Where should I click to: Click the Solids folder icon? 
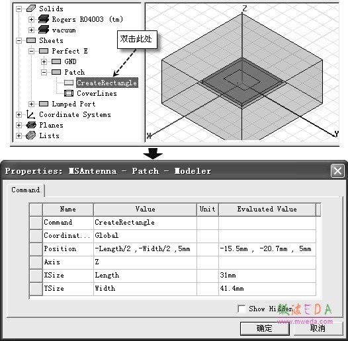(x=31, y=9)
